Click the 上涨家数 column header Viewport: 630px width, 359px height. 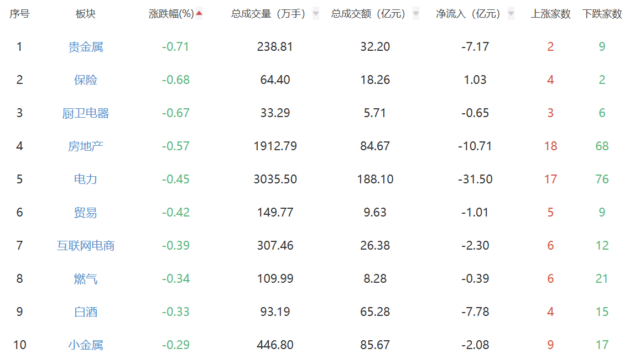click(x=550, y=14)
